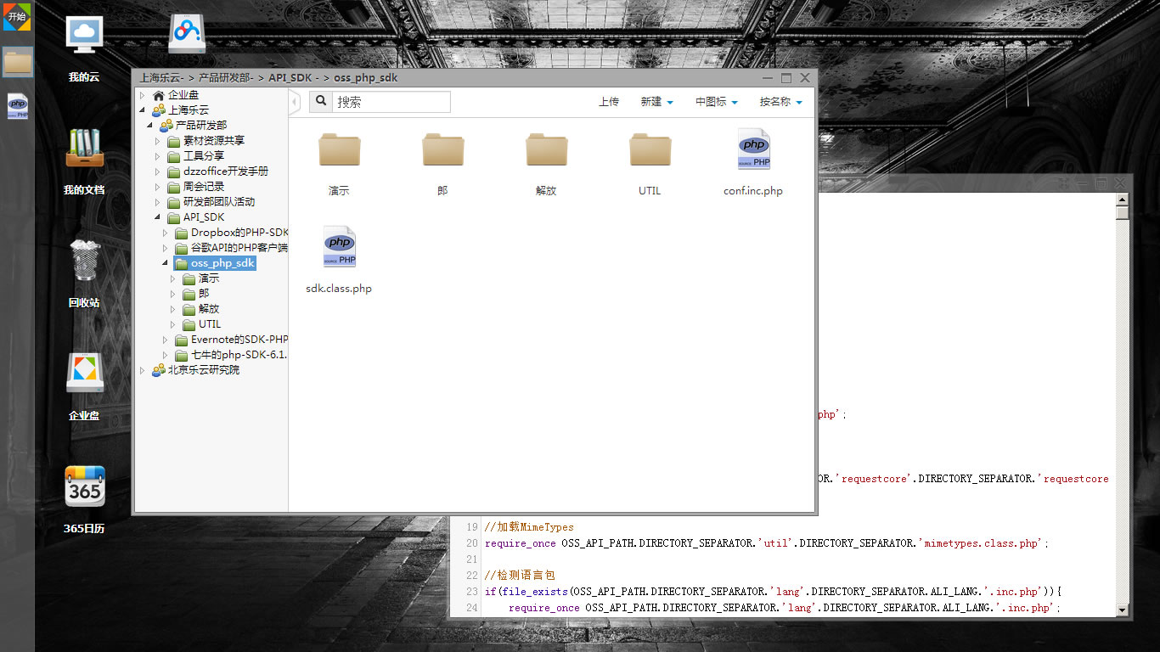Select the 演示 folder in file pane
The image size is (1160, 652).
coord(340,150)
